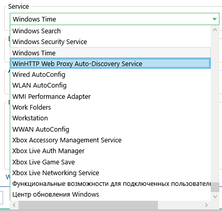Select Windows Search from the list
The image size is (222, 212).
[110, 31]
